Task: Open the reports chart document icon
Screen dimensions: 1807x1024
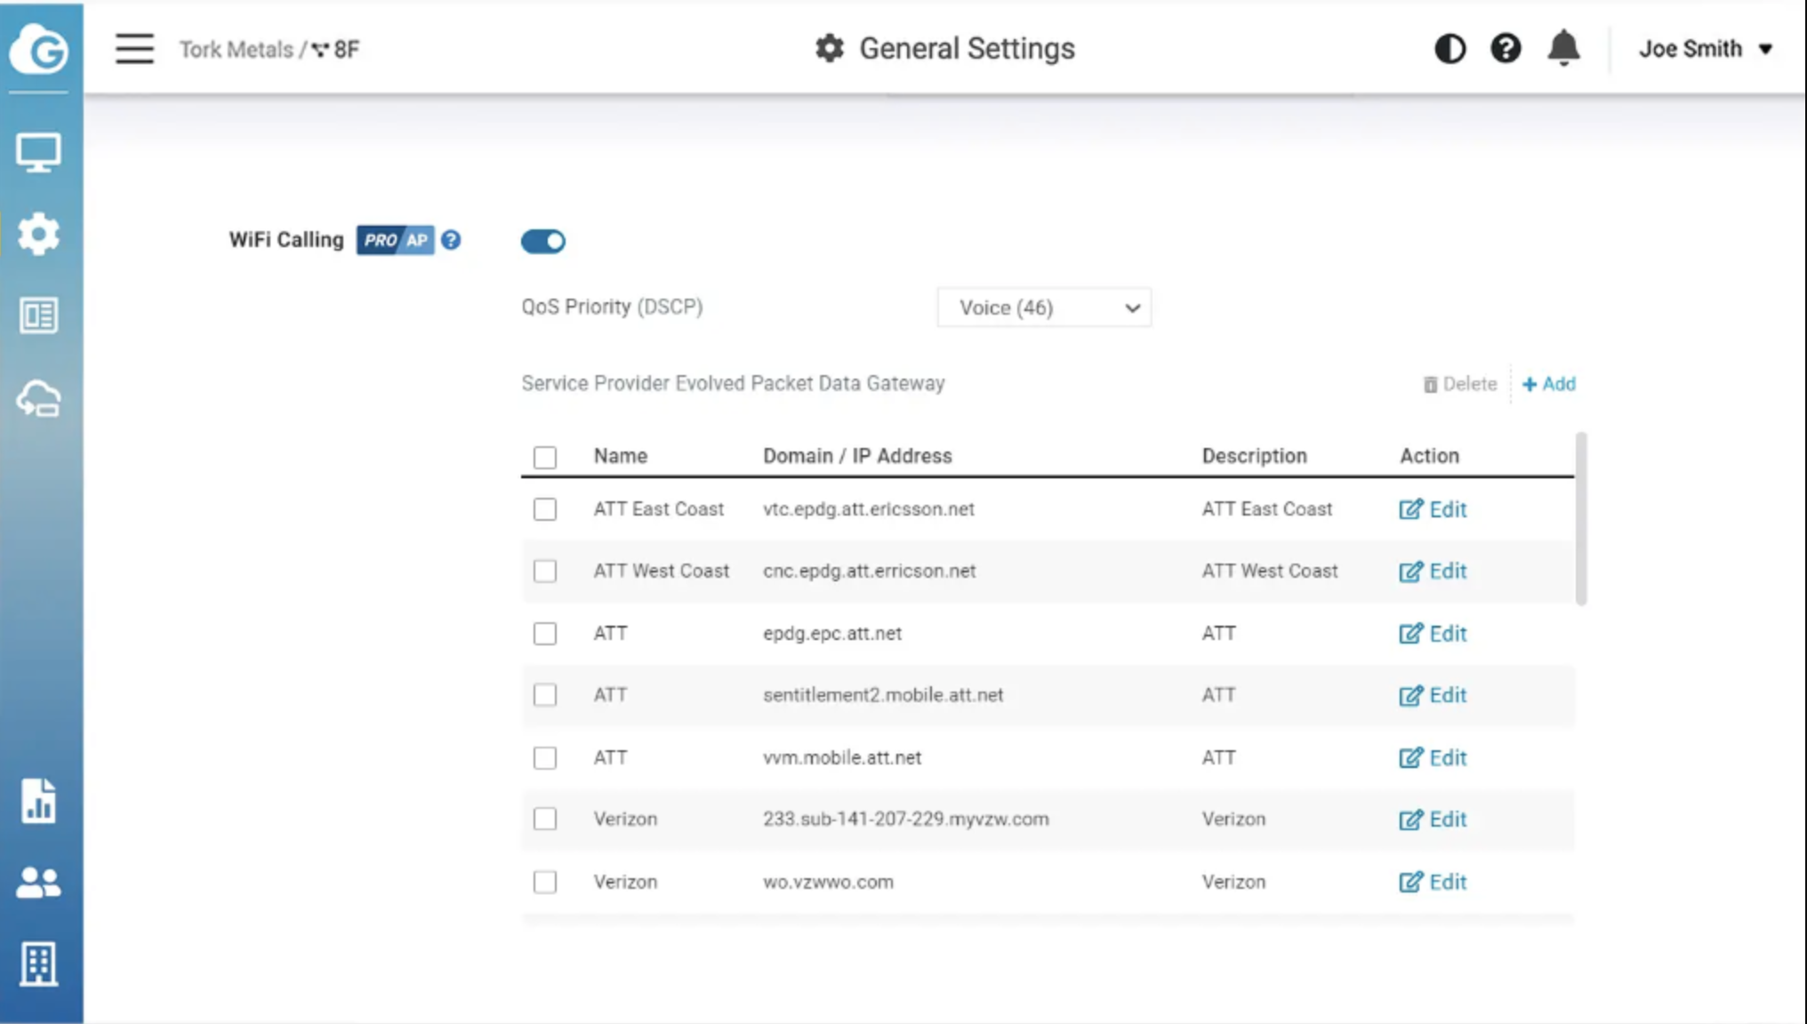Action: [x=38, y=801]
